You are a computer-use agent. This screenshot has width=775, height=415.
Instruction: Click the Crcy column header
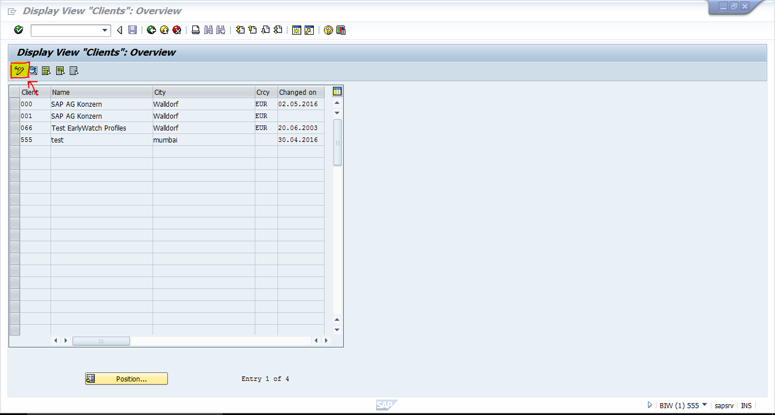pyautogui.click(x=266, y=92)
